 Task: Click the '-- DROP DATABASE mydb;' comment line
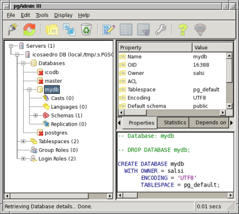(154, 150)
